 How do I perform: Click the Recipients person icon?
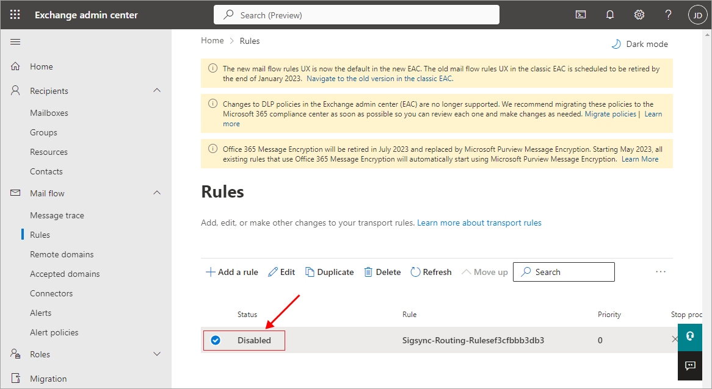[x=15, y=91]
